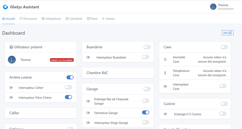Image resolution: width=242 pixels, height=129 pixels.
Task: Toggle the Buanderie room switch
Action: click(147, 47)
